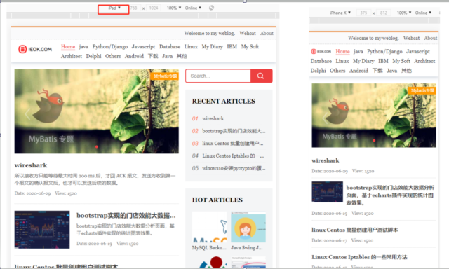The image size is (449, 269).
Task: Open iPhone X pane 100% zoom dropdown
Action: click(x=404, y=13)
